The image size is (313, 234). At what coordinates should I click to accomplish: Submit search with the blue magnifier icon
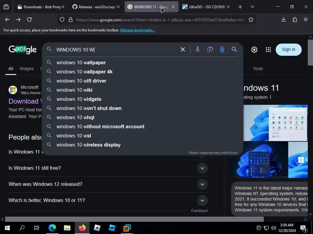234,49
